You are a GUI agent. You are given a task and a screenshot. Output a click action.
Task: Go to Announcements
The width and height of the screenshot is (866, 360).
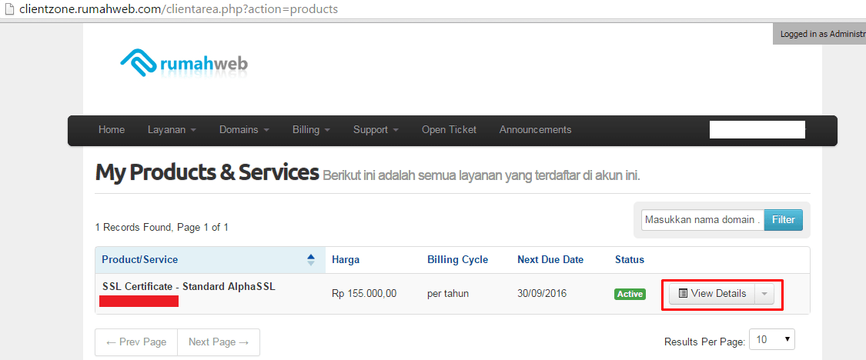point(535,130)
